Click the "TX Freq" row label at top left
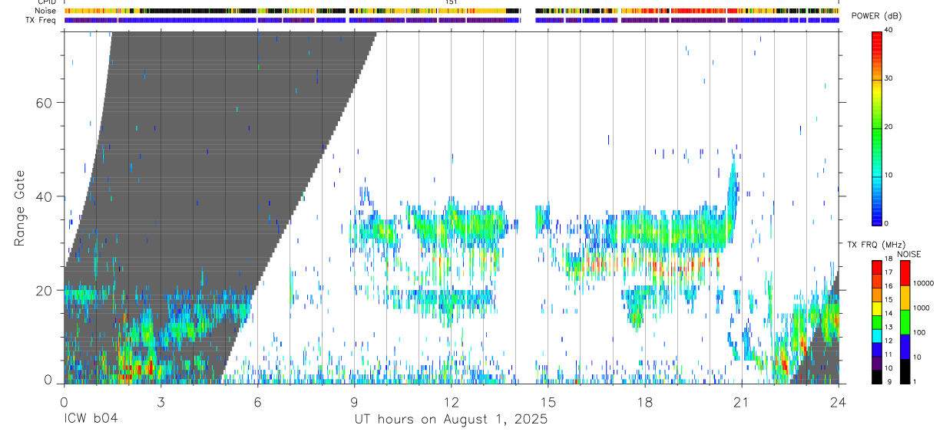The width and height of the screenshot is (943, 435). click(x=41, y=20)
